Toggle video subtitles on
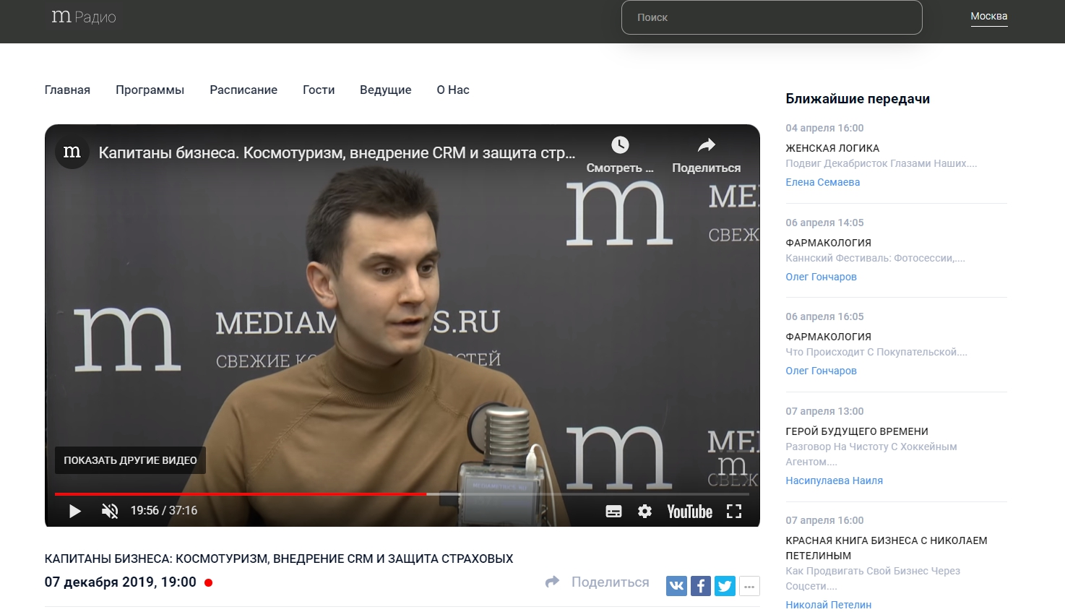Viewport: 1065px width, 612px height. (613, 512)
